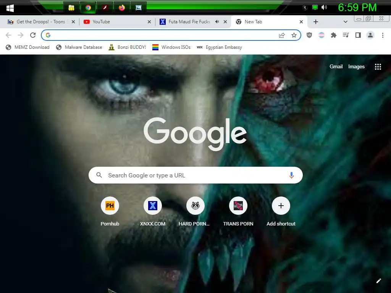
Task: Open the volume speaker tray icon
Action: [x=324, y=8]
